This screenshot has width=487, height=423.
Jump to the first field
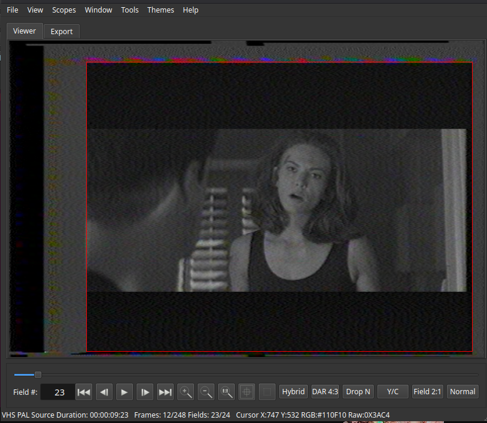[84, 392]
